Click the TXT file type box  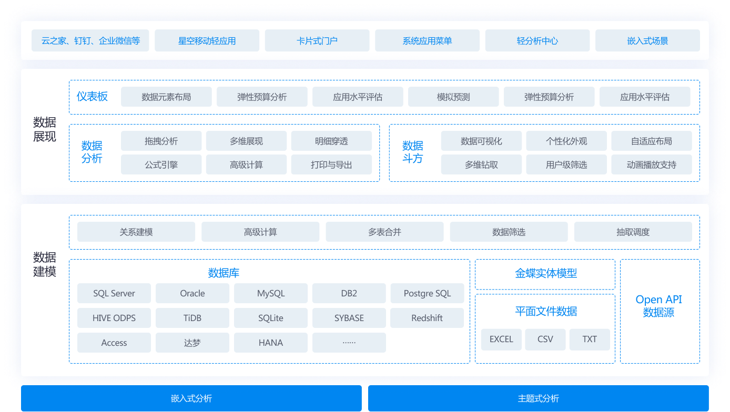pyautogui.click(x=590, y=339)
